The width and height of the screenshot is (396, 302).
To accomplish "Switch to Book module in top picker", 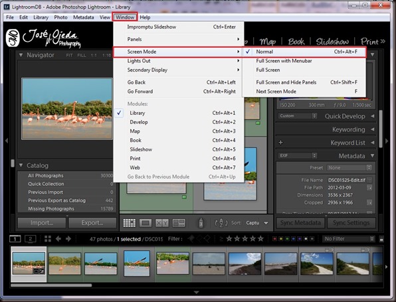I will click(x=296, y=41).
